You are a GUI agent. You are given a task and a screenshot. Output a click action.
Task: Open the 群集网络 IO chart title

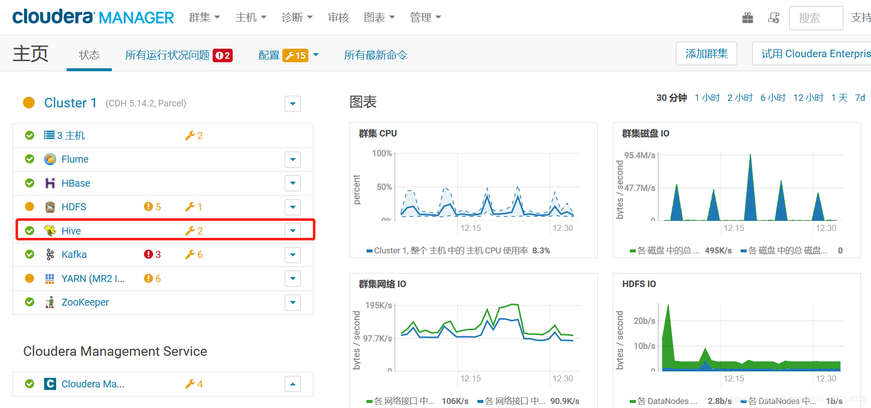pos(382,284)
